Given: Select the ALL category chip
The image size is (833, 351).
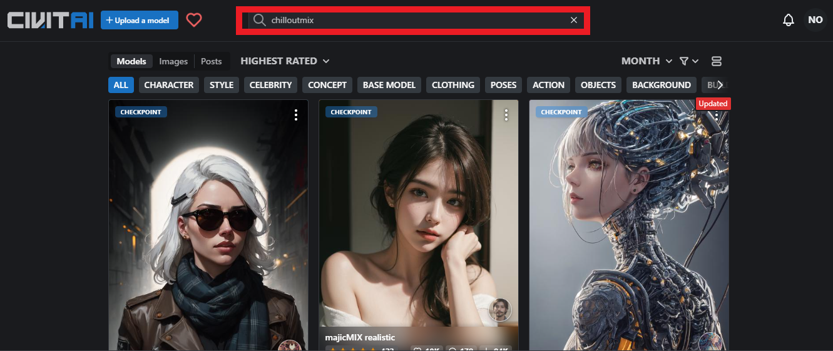Looking at the screenshot, I should (x=121, y=85).
